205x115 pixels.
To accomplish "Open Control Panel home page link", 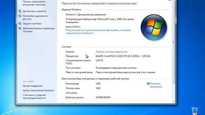I will 34,3.
